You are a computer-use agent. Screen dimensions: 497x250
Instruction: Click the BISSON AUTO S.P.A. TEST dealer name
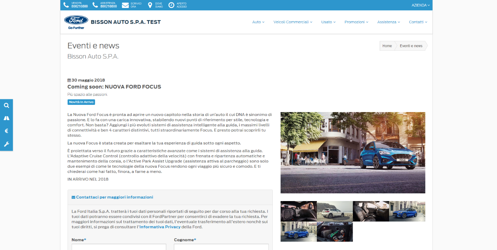coord(126,22)
